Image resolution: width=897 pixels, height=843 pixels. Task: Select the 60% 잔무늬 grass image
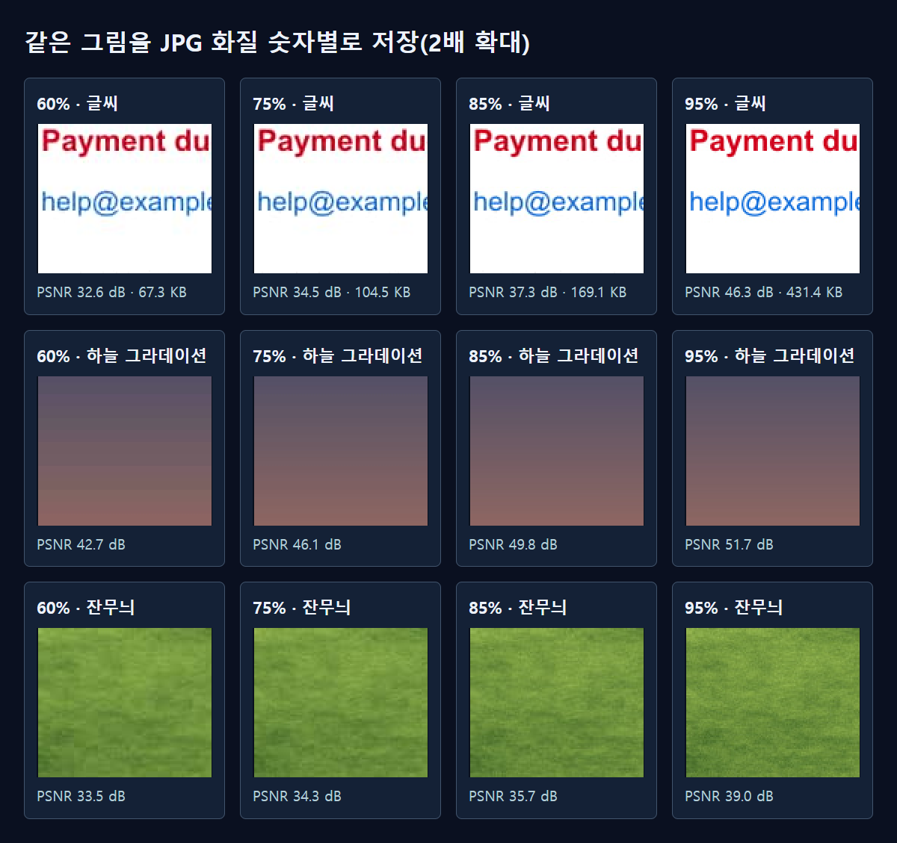[125, 703]
